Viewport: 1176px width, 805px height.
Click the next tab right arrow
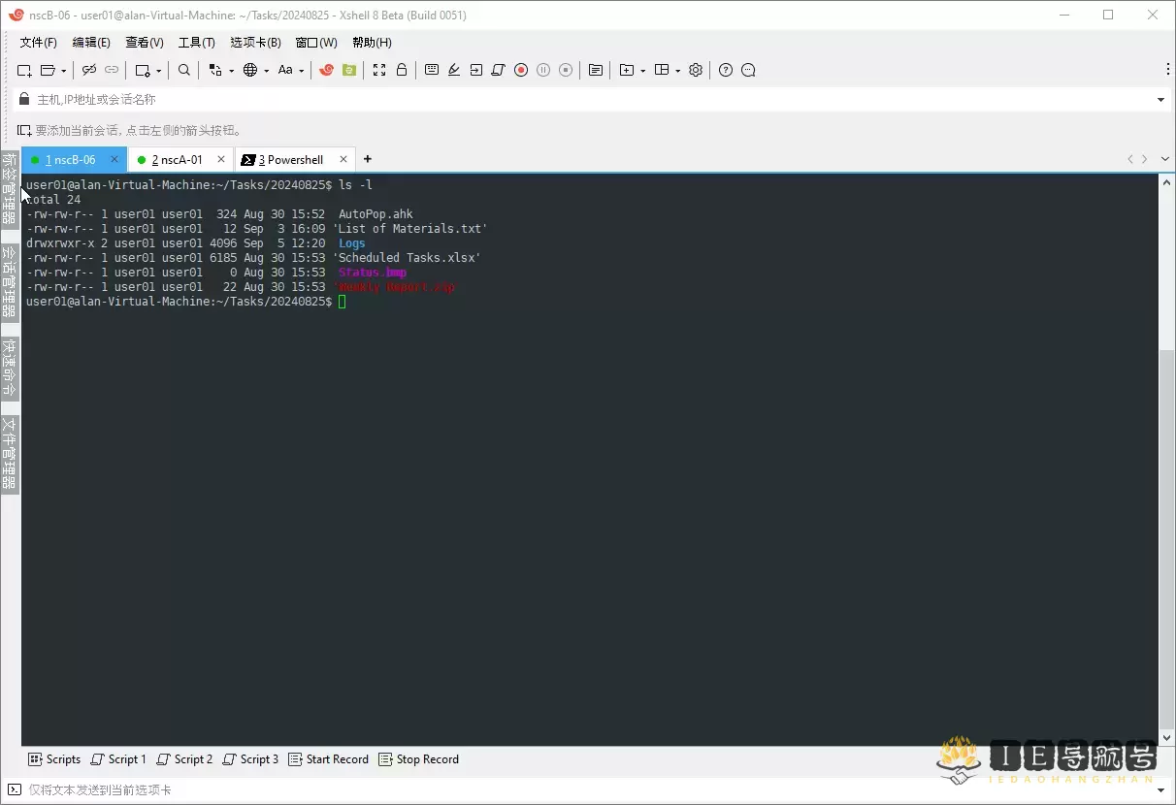coord(1145,159)
